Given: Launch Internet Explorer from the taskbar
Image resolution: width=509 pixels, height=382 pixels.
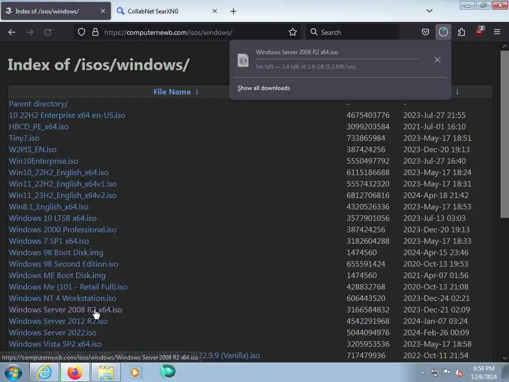Looking at the screenshot, I should tap(44, 372).
